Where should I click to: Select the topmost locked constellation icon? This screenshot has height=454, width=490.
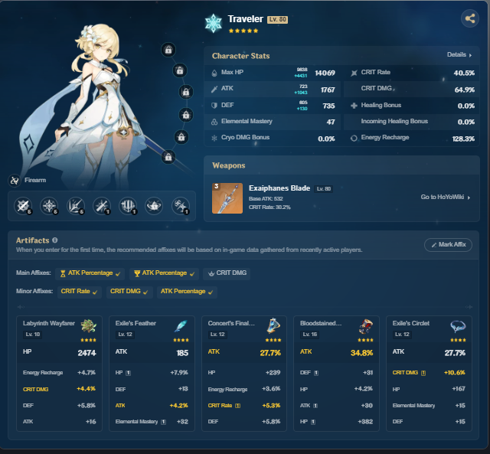pyautogui.click(x=168, y=50)
